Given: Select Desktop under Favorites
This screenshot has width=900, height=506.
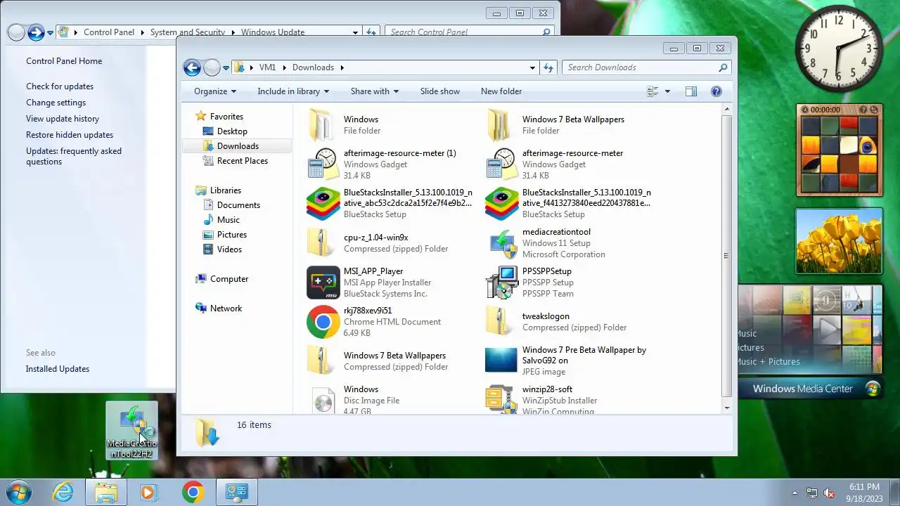Looking at the screenshot, I should point(232,131).
